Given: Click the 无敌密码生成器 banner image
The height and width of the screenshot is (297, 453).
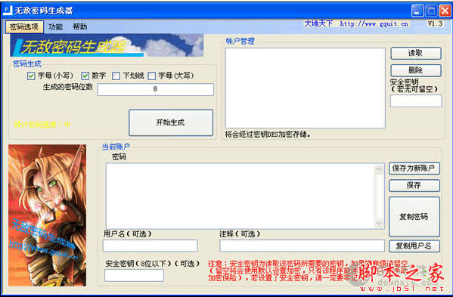Looking at the screenshot, I should pos(107,45).
